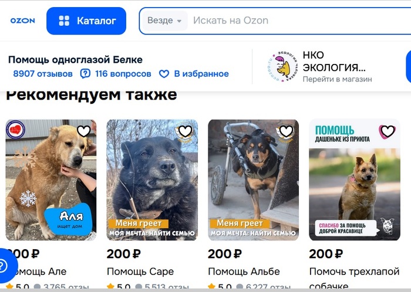Click the question bubble icon near вопросов
This screenshot has width=411, height=292.
point(85,74)
